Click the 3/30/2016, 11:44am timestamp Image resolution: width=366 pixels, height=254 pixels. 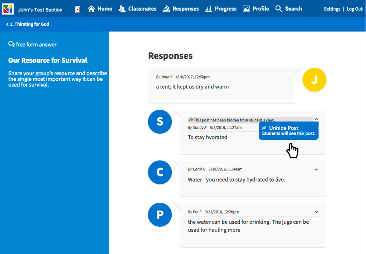tap(226, 169)
